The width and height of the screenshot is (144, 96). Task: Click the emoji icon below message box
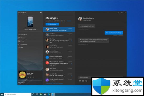pos(80,81)
